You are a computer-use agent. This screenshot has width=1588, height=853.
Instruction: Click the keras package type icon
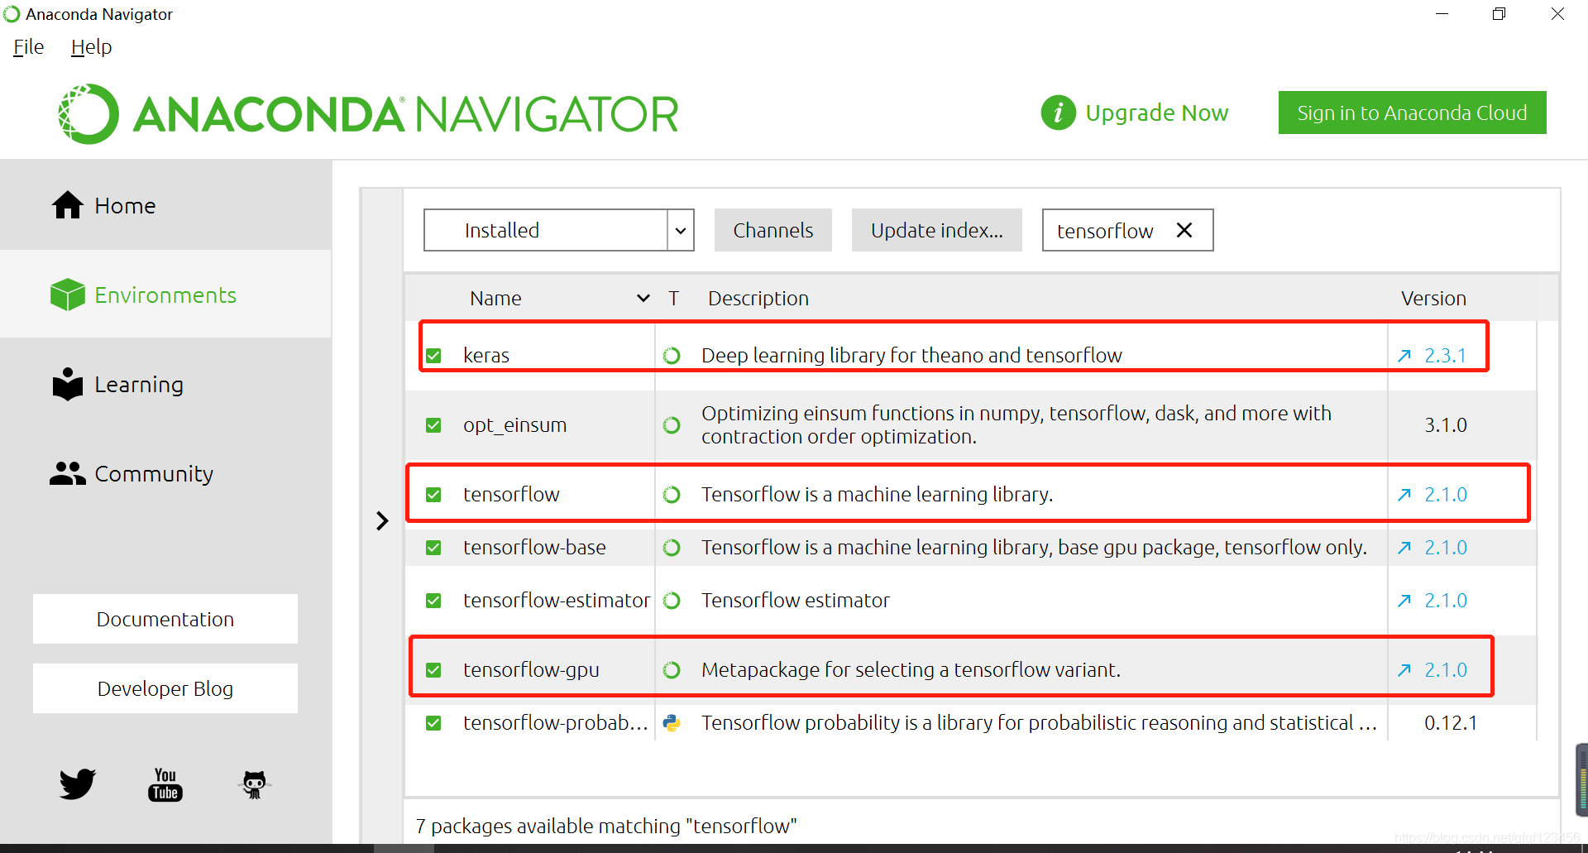pos(672,356)
